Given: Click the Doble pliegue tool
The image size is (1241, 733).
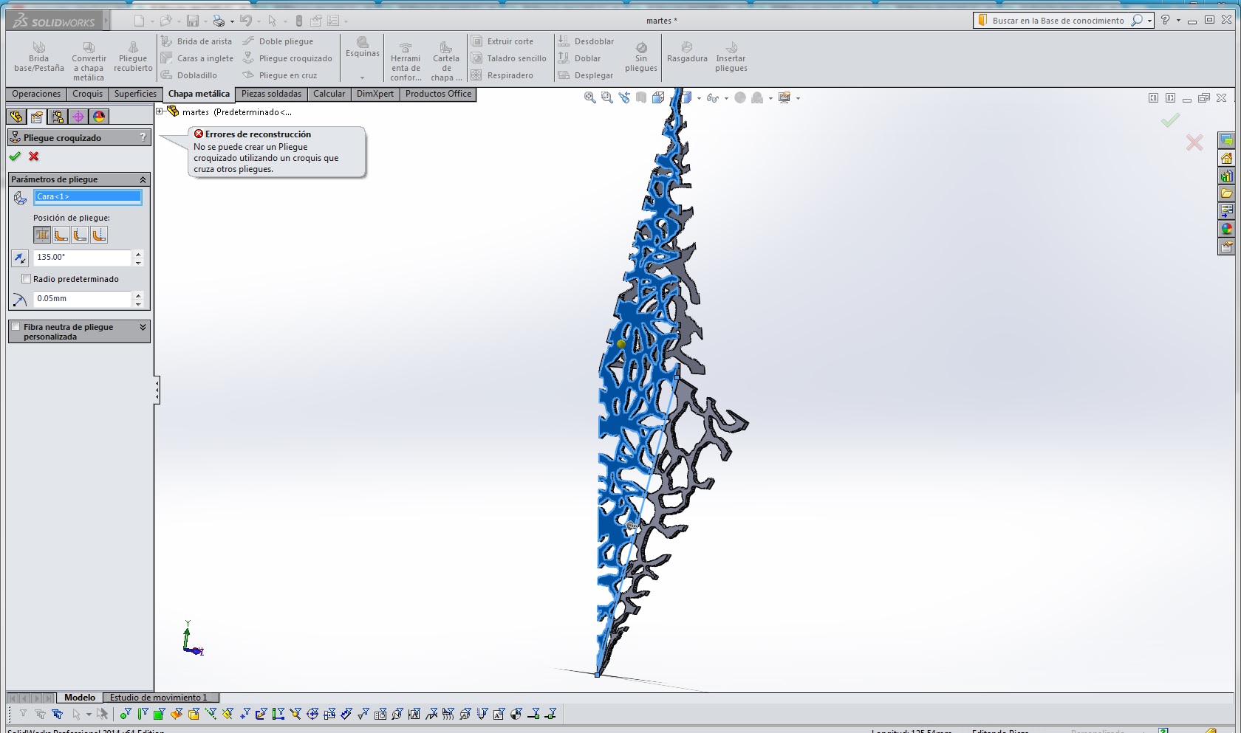Looking at the screenshot, I should (x=278, y=41).
